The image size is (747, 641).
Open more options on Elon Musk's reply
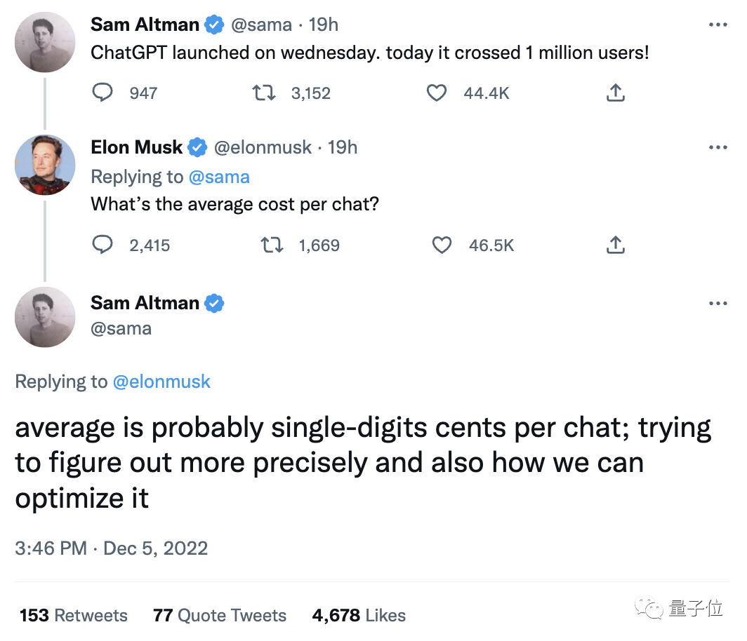tap(718, 147)
